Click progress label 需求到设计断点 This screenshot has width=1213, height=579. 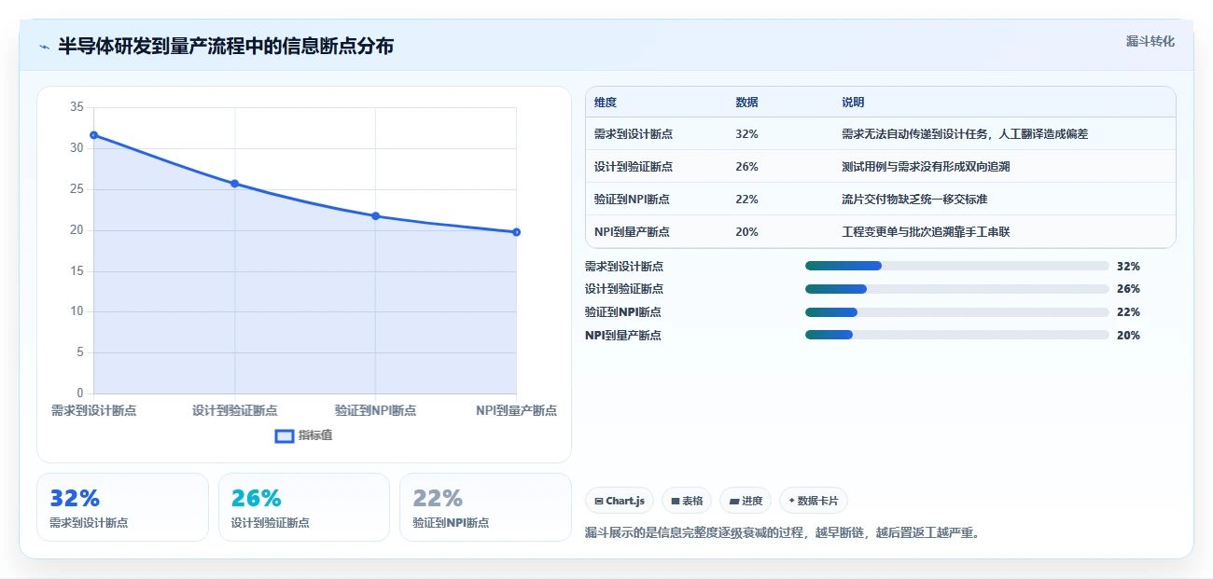[624, 266]
